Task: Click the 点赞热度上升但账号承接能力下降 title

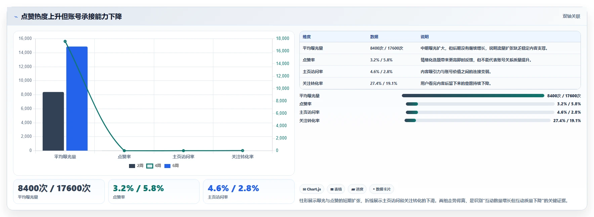Action: [71, 17]
